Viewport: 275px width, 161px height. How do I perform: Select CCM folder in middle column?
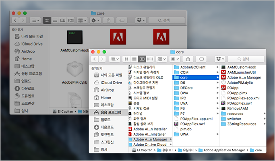(x=196, y=72)
